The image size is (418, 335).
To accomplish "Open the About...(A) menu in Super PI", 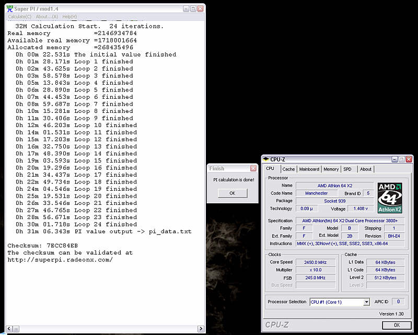I will 47,17.
